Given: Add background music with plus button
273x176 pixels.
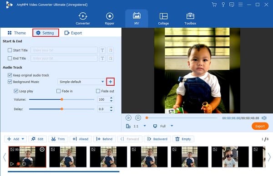Looking at the screenshot, I should 111,82.
